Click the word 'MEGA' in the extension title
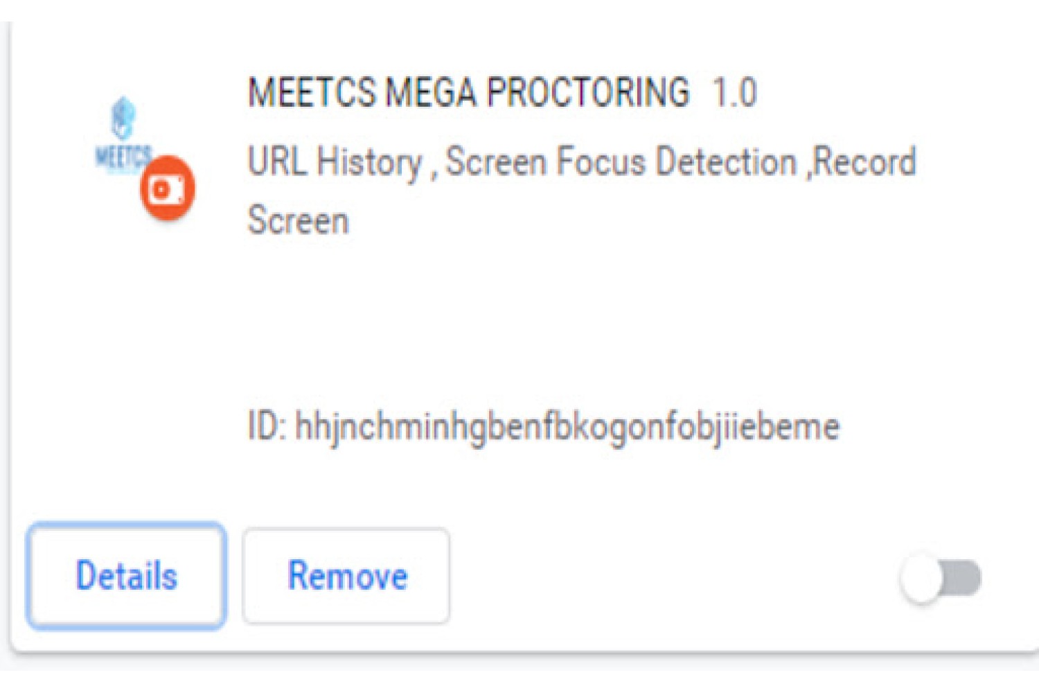Viewport: 1039px width, 693px height. point(431,92)
